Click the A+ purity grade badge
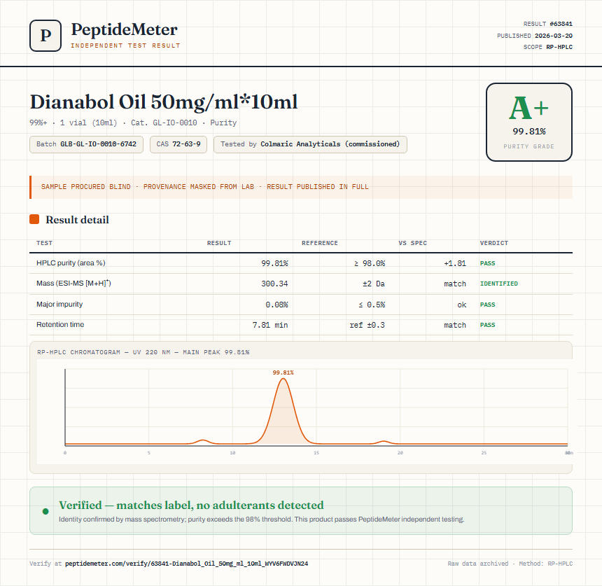Viewport: 602px width, 586px height. coord(529,122)
